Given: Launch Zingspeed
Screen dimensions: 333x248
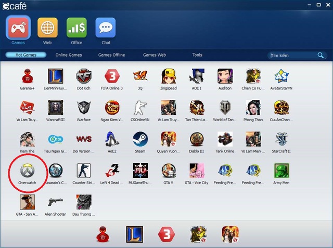Looking at the screenshot, I should pyautogui.click(x=169, y=80).
